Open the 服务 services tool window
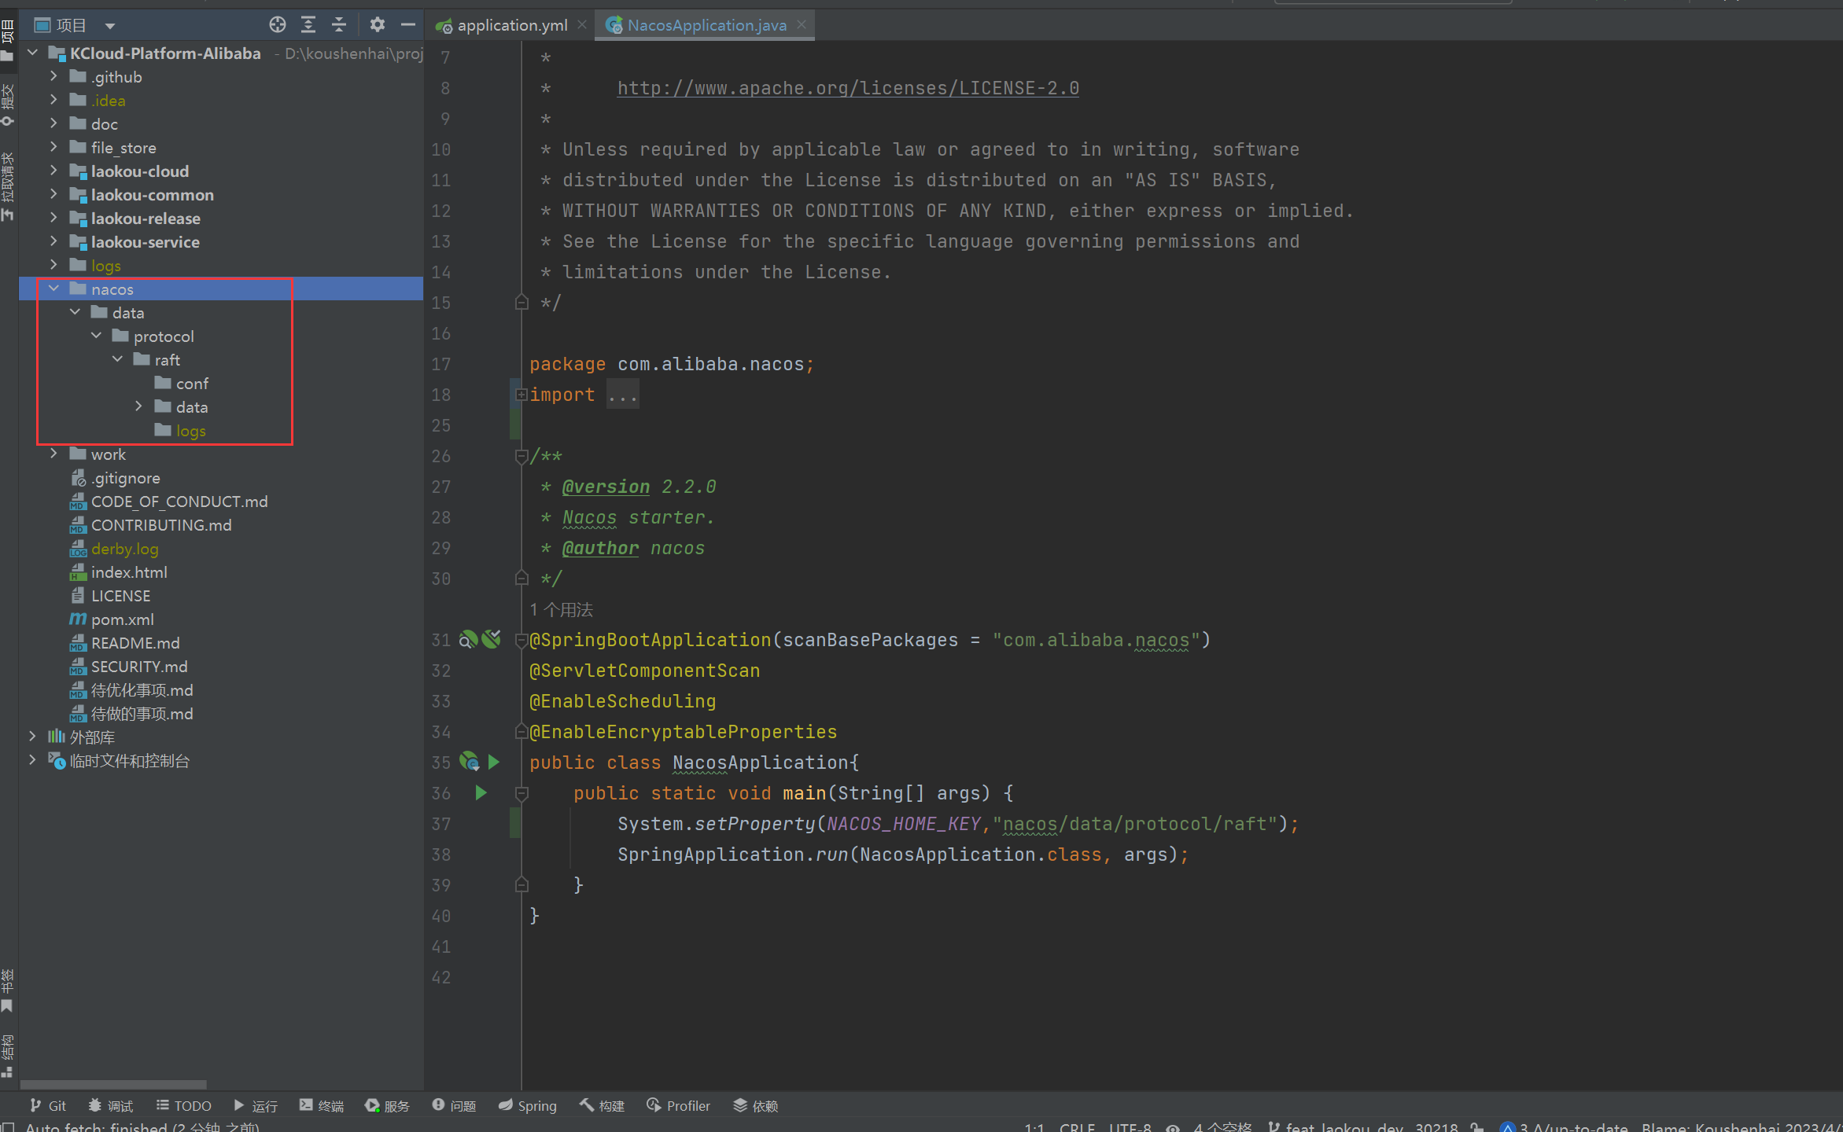The width and height of the screenshot is (1843, 1132). tap(387, 1105)
